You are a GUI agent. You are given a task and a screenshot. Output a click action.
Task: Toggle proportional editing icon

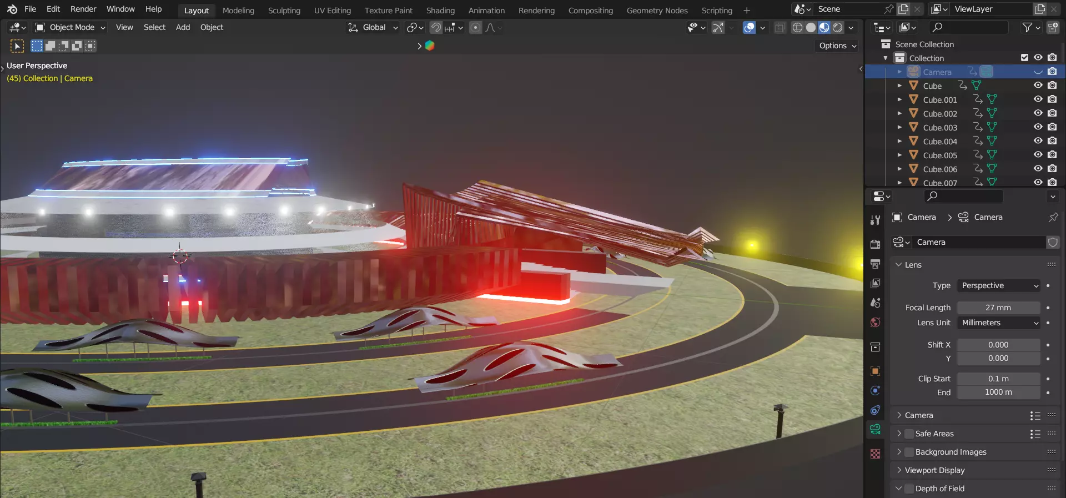coord(476,27)
